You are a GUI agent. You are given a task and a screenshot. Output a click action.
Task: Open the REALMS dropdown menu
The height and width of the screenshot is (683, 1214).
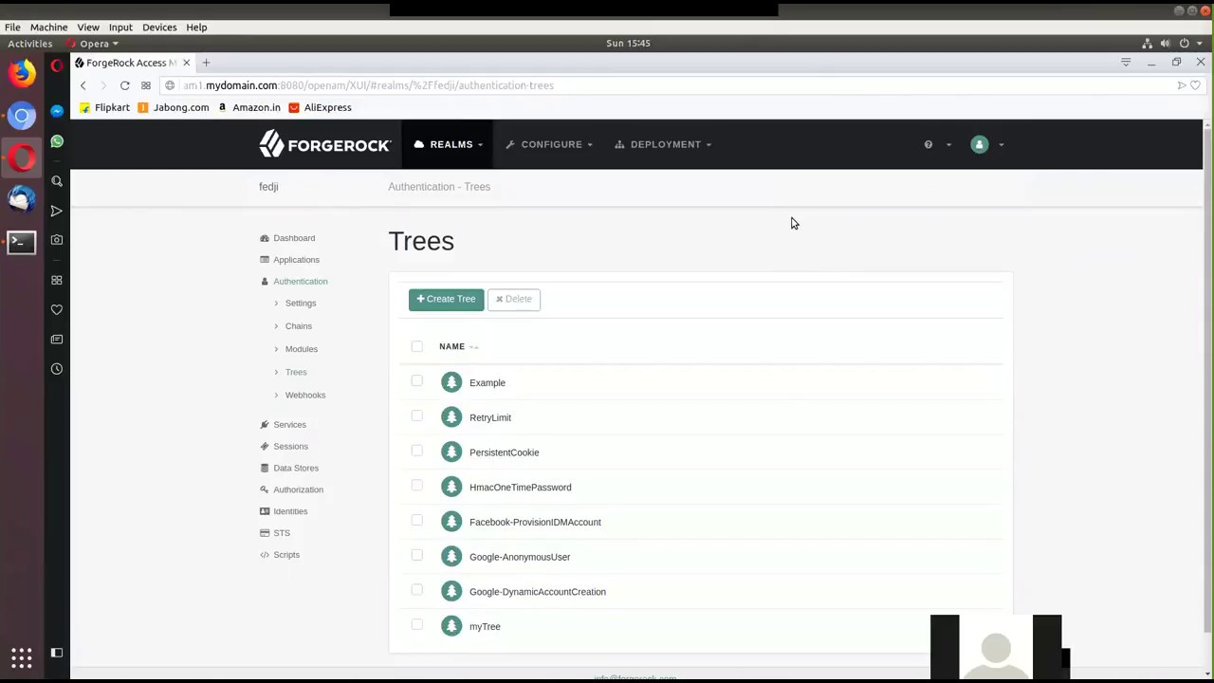tap(448, 144)
